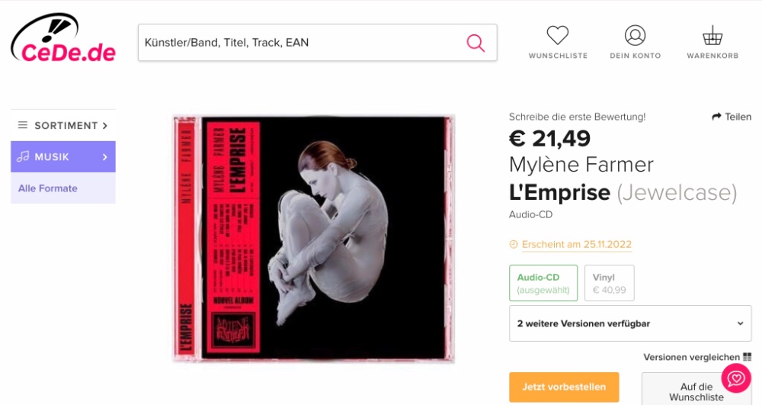Select Alle Formate in the sidebar
The image size is (762, 405).
[47, 188]
